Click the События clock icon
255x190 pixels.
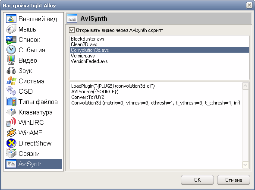tap(11, 50)
